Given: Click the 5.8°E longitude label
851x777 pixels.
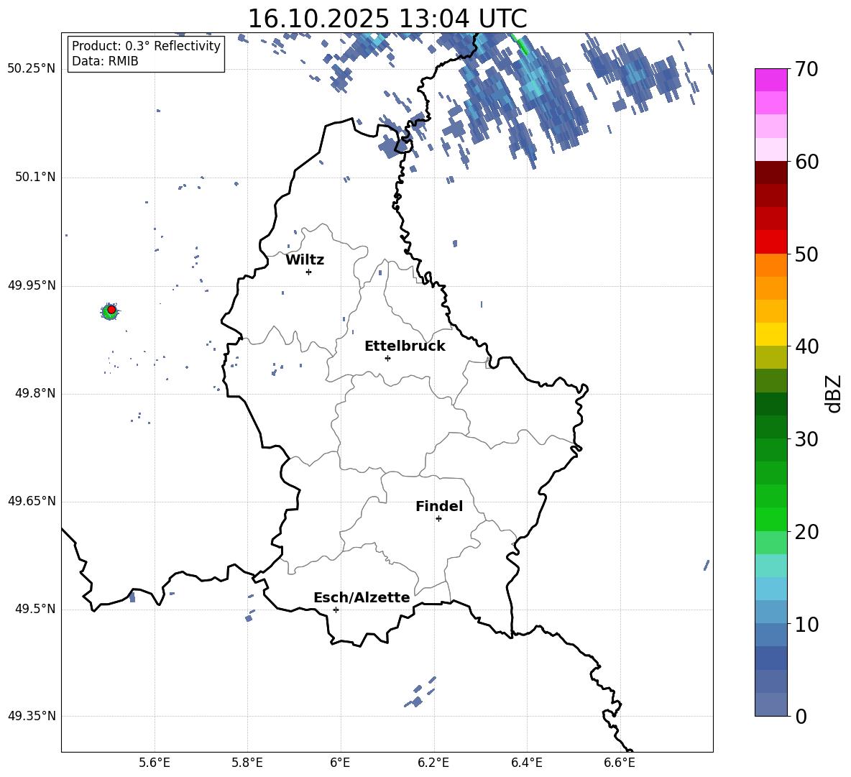Looking at the screenshot, I should click(247, 763).
